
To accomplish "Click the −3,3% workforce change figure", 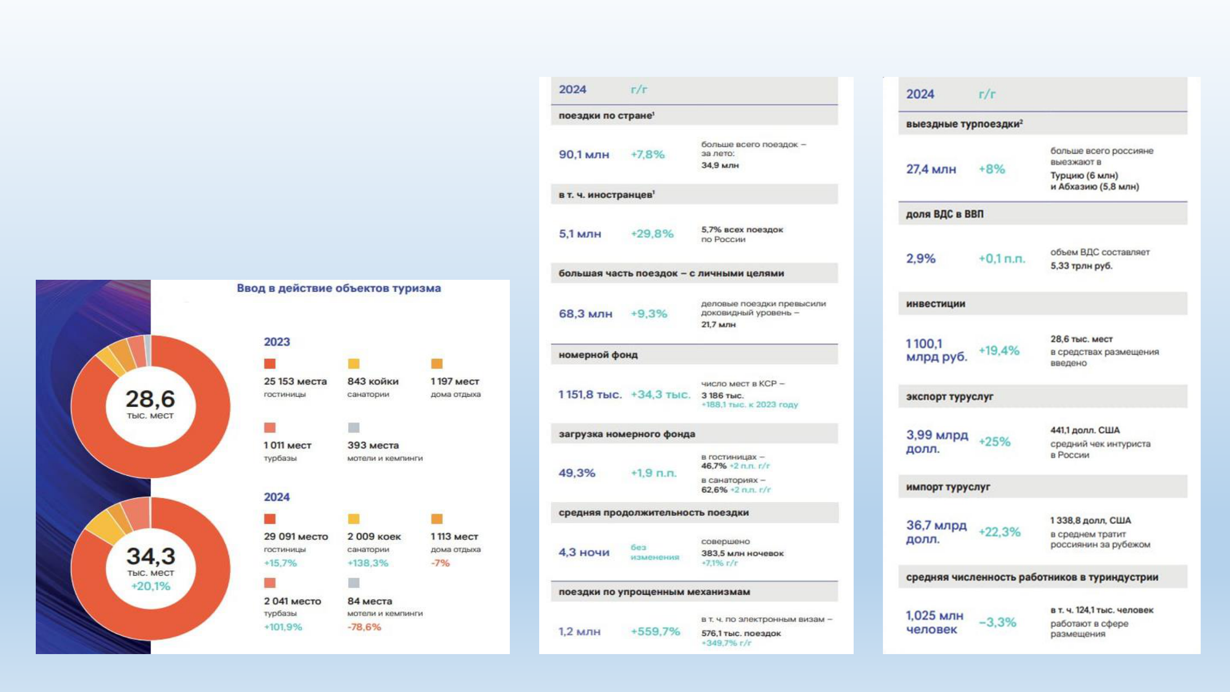I will coord(997,622).
